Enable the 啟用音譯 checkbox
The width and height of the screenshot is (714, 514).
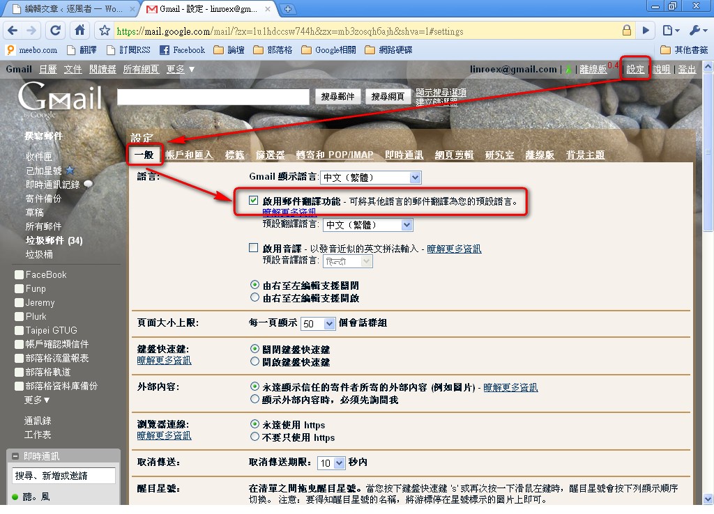click(254, 248)
